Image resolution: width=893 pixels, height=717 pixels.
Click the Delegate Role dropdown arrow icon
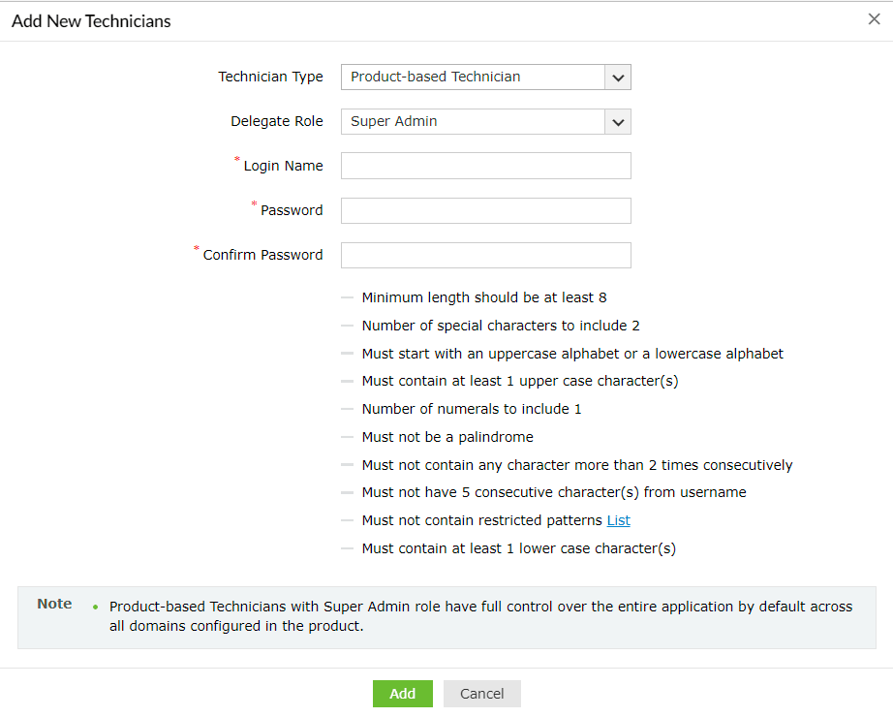click(x=618, y=121)
